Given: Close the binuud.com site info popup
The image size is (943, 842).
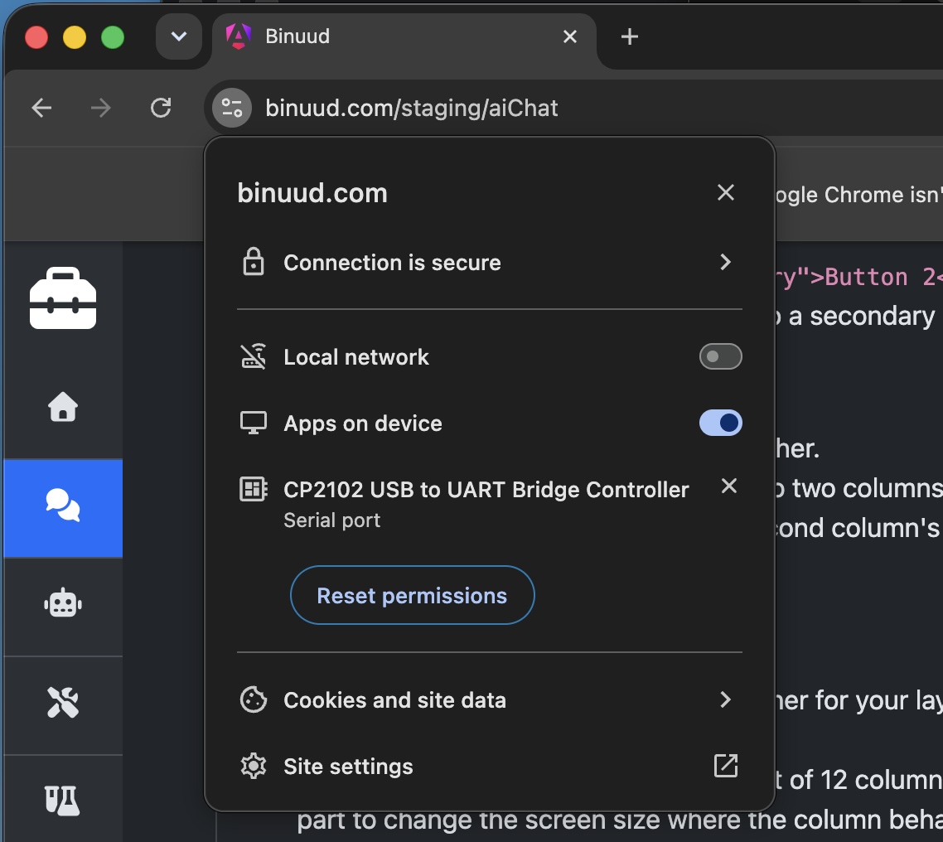Looking at the screenshot, I should [x=726, y=192].
